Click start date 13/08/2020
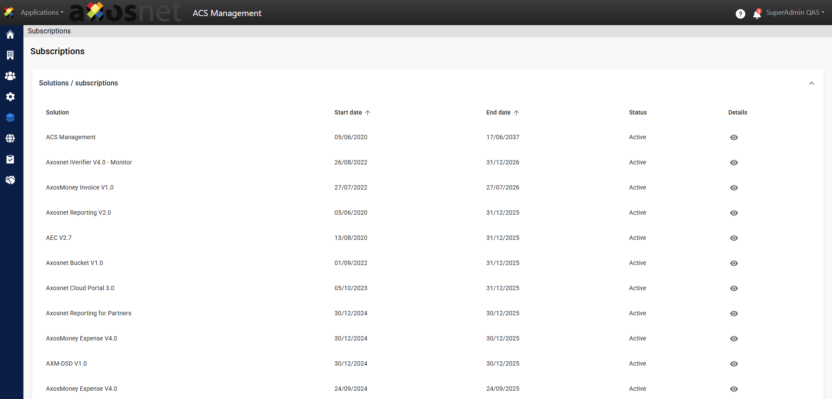The height and width of the screenshot is (399, 832). click(x=351, y=238)
